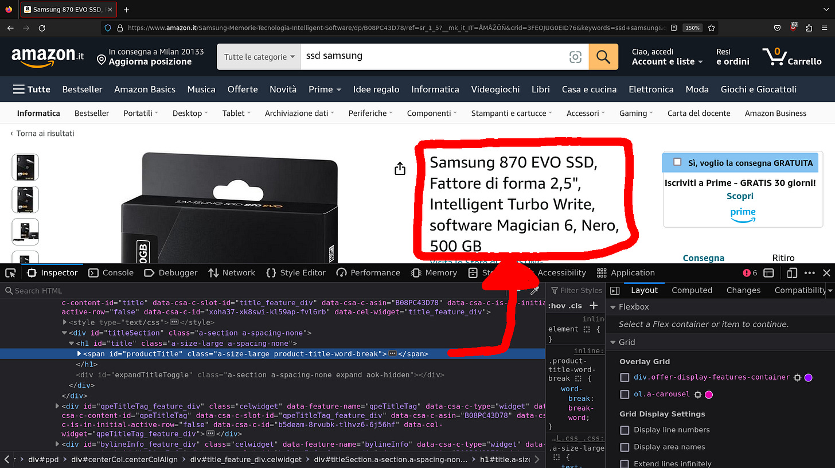This screenshot has height=468, width=835.
Task: Click the site security lock icon in URL bar
Action: click(x=120, y=28)
